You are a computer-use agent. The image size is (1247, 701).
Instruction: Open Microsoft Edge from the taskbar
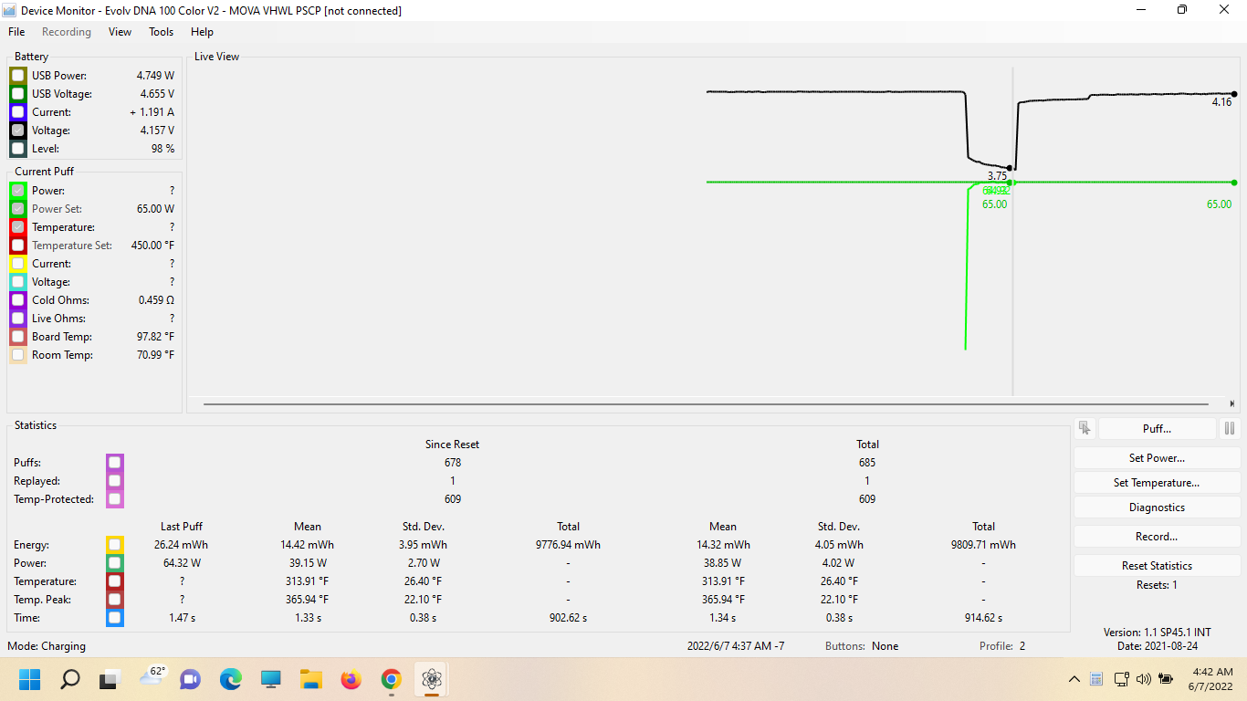coord(230,680)
